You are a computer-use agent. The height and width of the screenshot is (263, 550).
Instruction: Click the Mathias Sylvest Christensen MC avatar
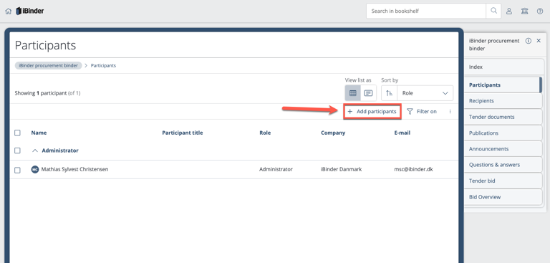(34, 169)
